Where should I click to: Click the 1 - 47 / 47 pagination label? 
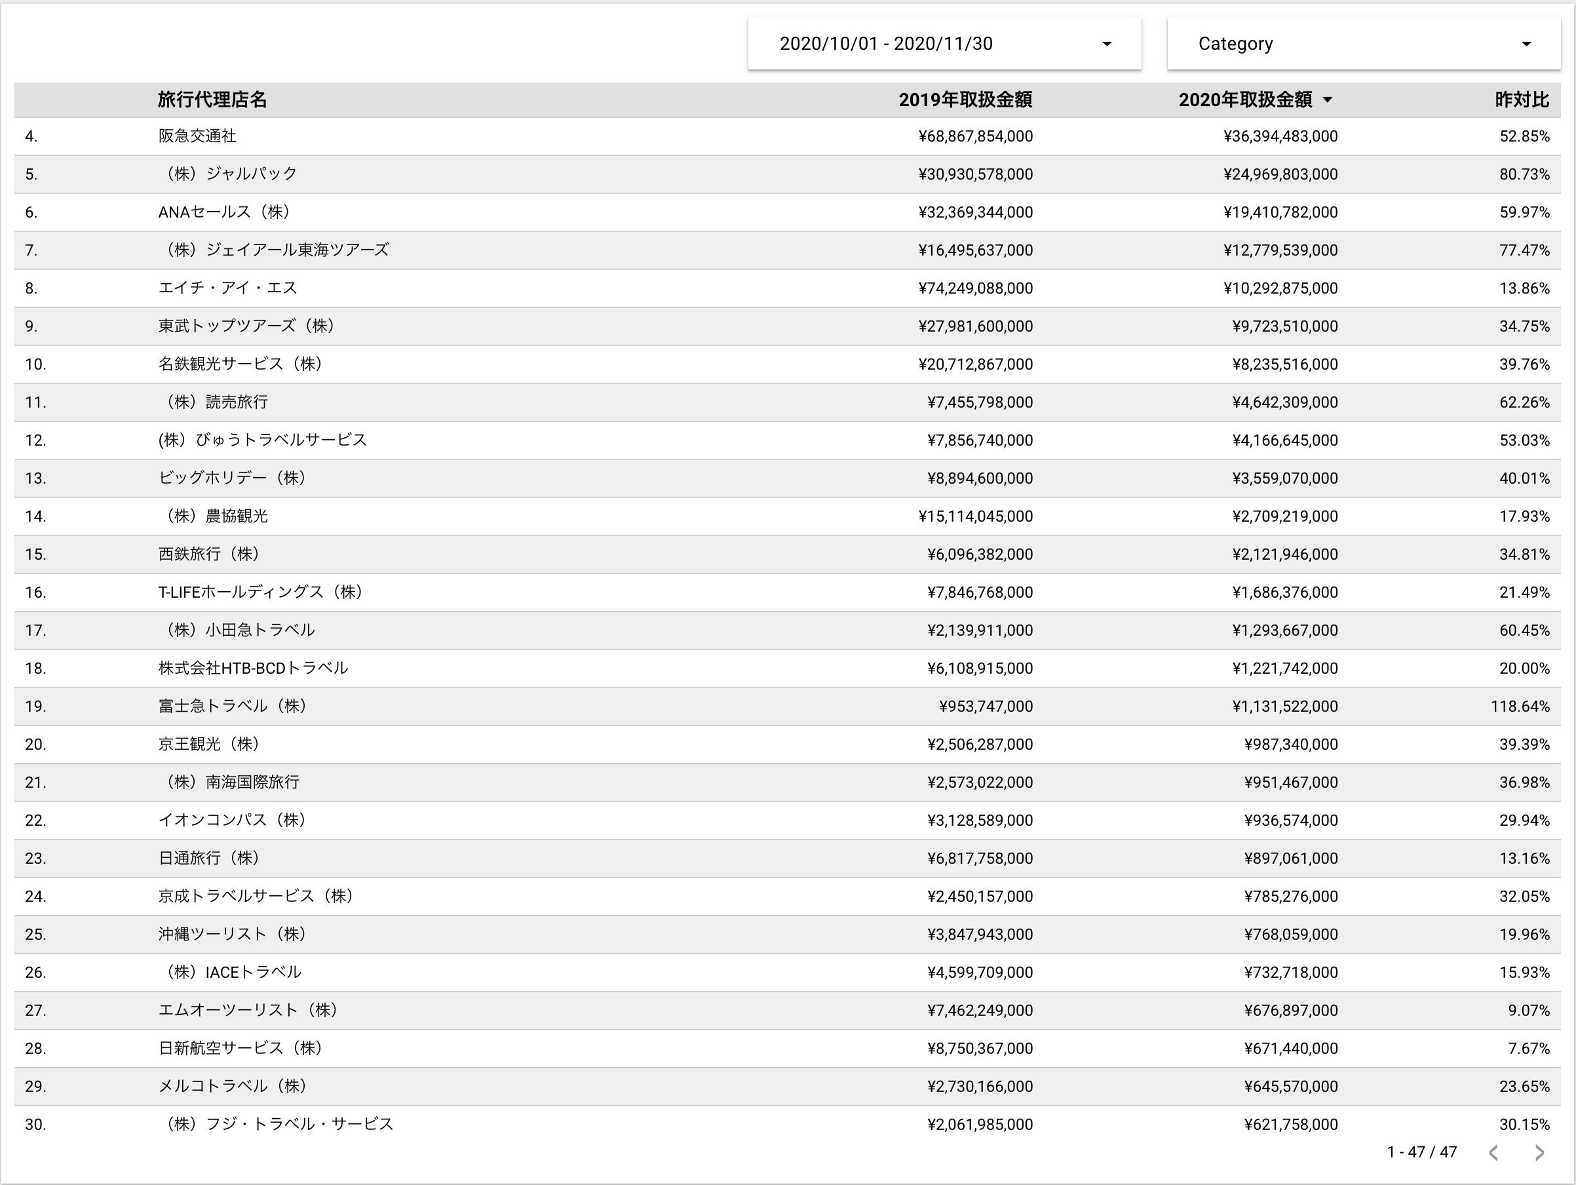1421,1152
